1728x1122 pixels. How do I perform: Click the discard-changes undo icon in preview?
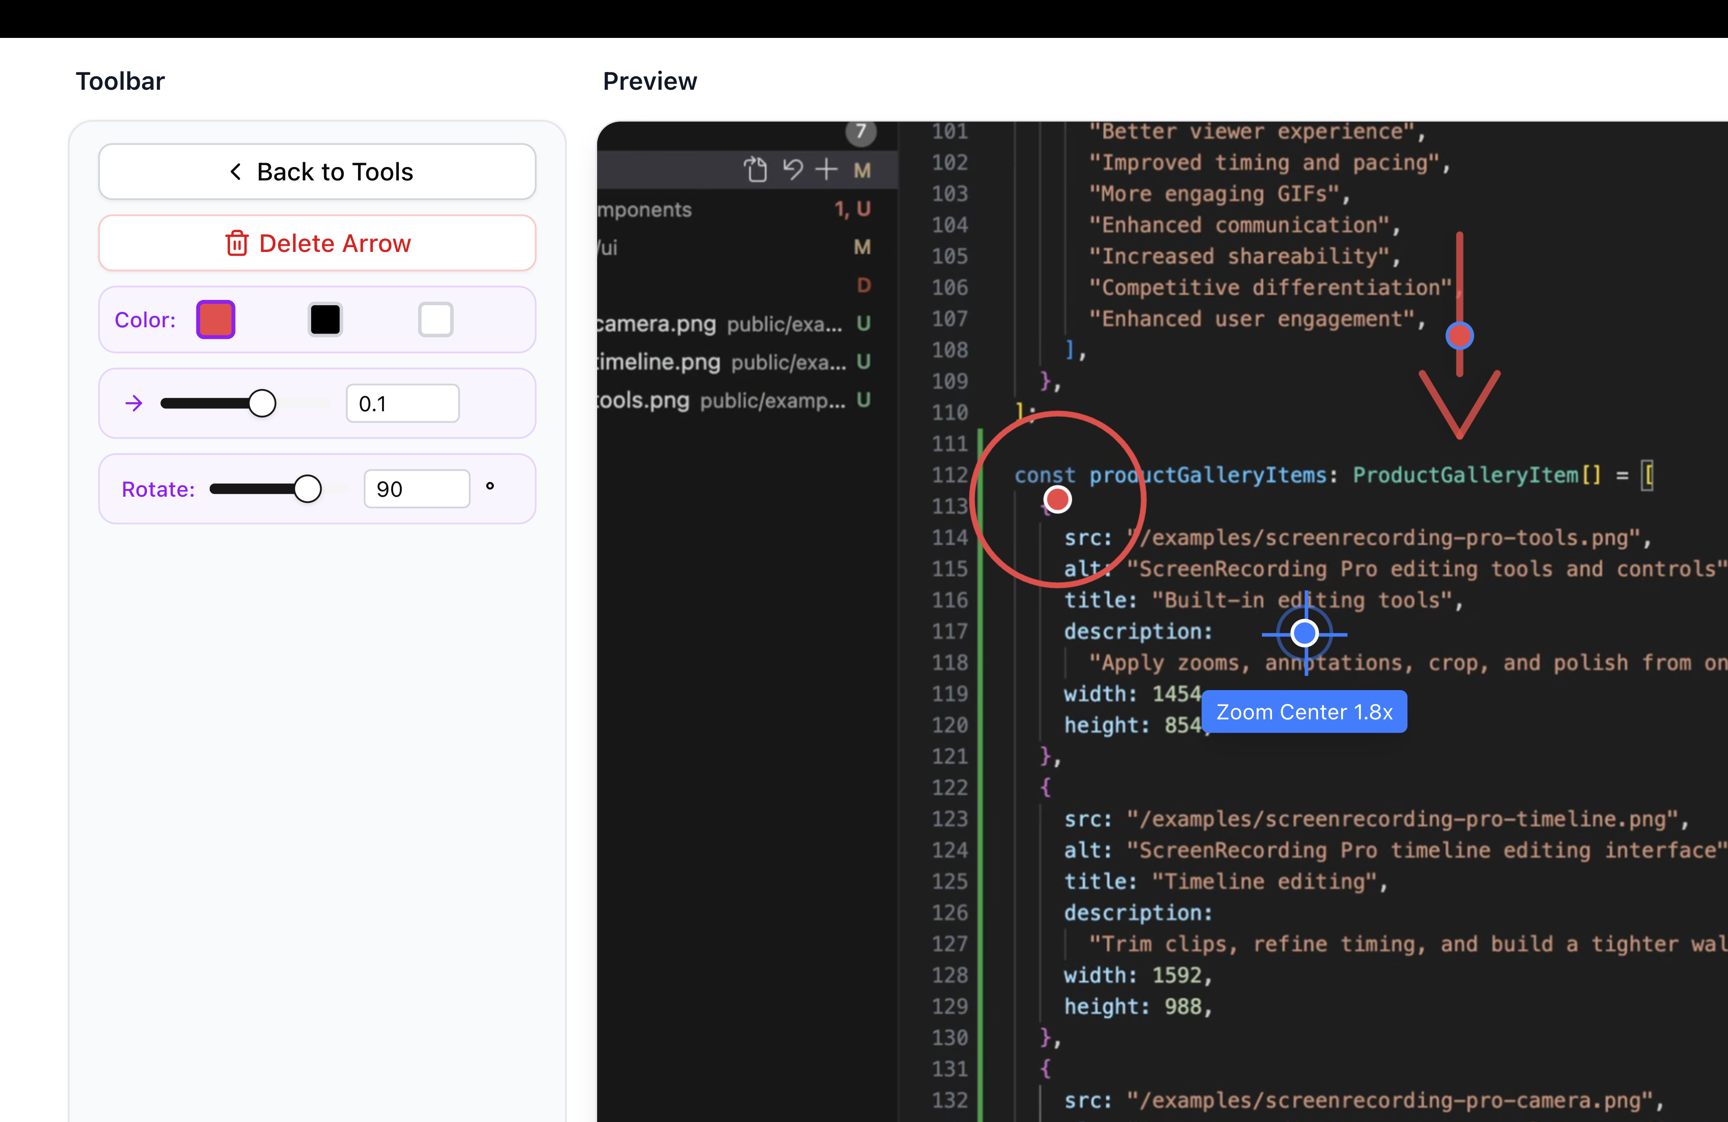[792, 170]
